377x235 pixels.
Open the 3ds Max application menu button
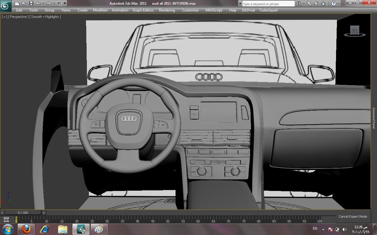tap(6, 6)
